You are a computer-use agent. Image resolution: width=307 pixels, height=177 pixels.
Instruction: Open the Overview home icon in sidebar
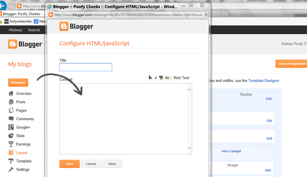tap(11, 93)
